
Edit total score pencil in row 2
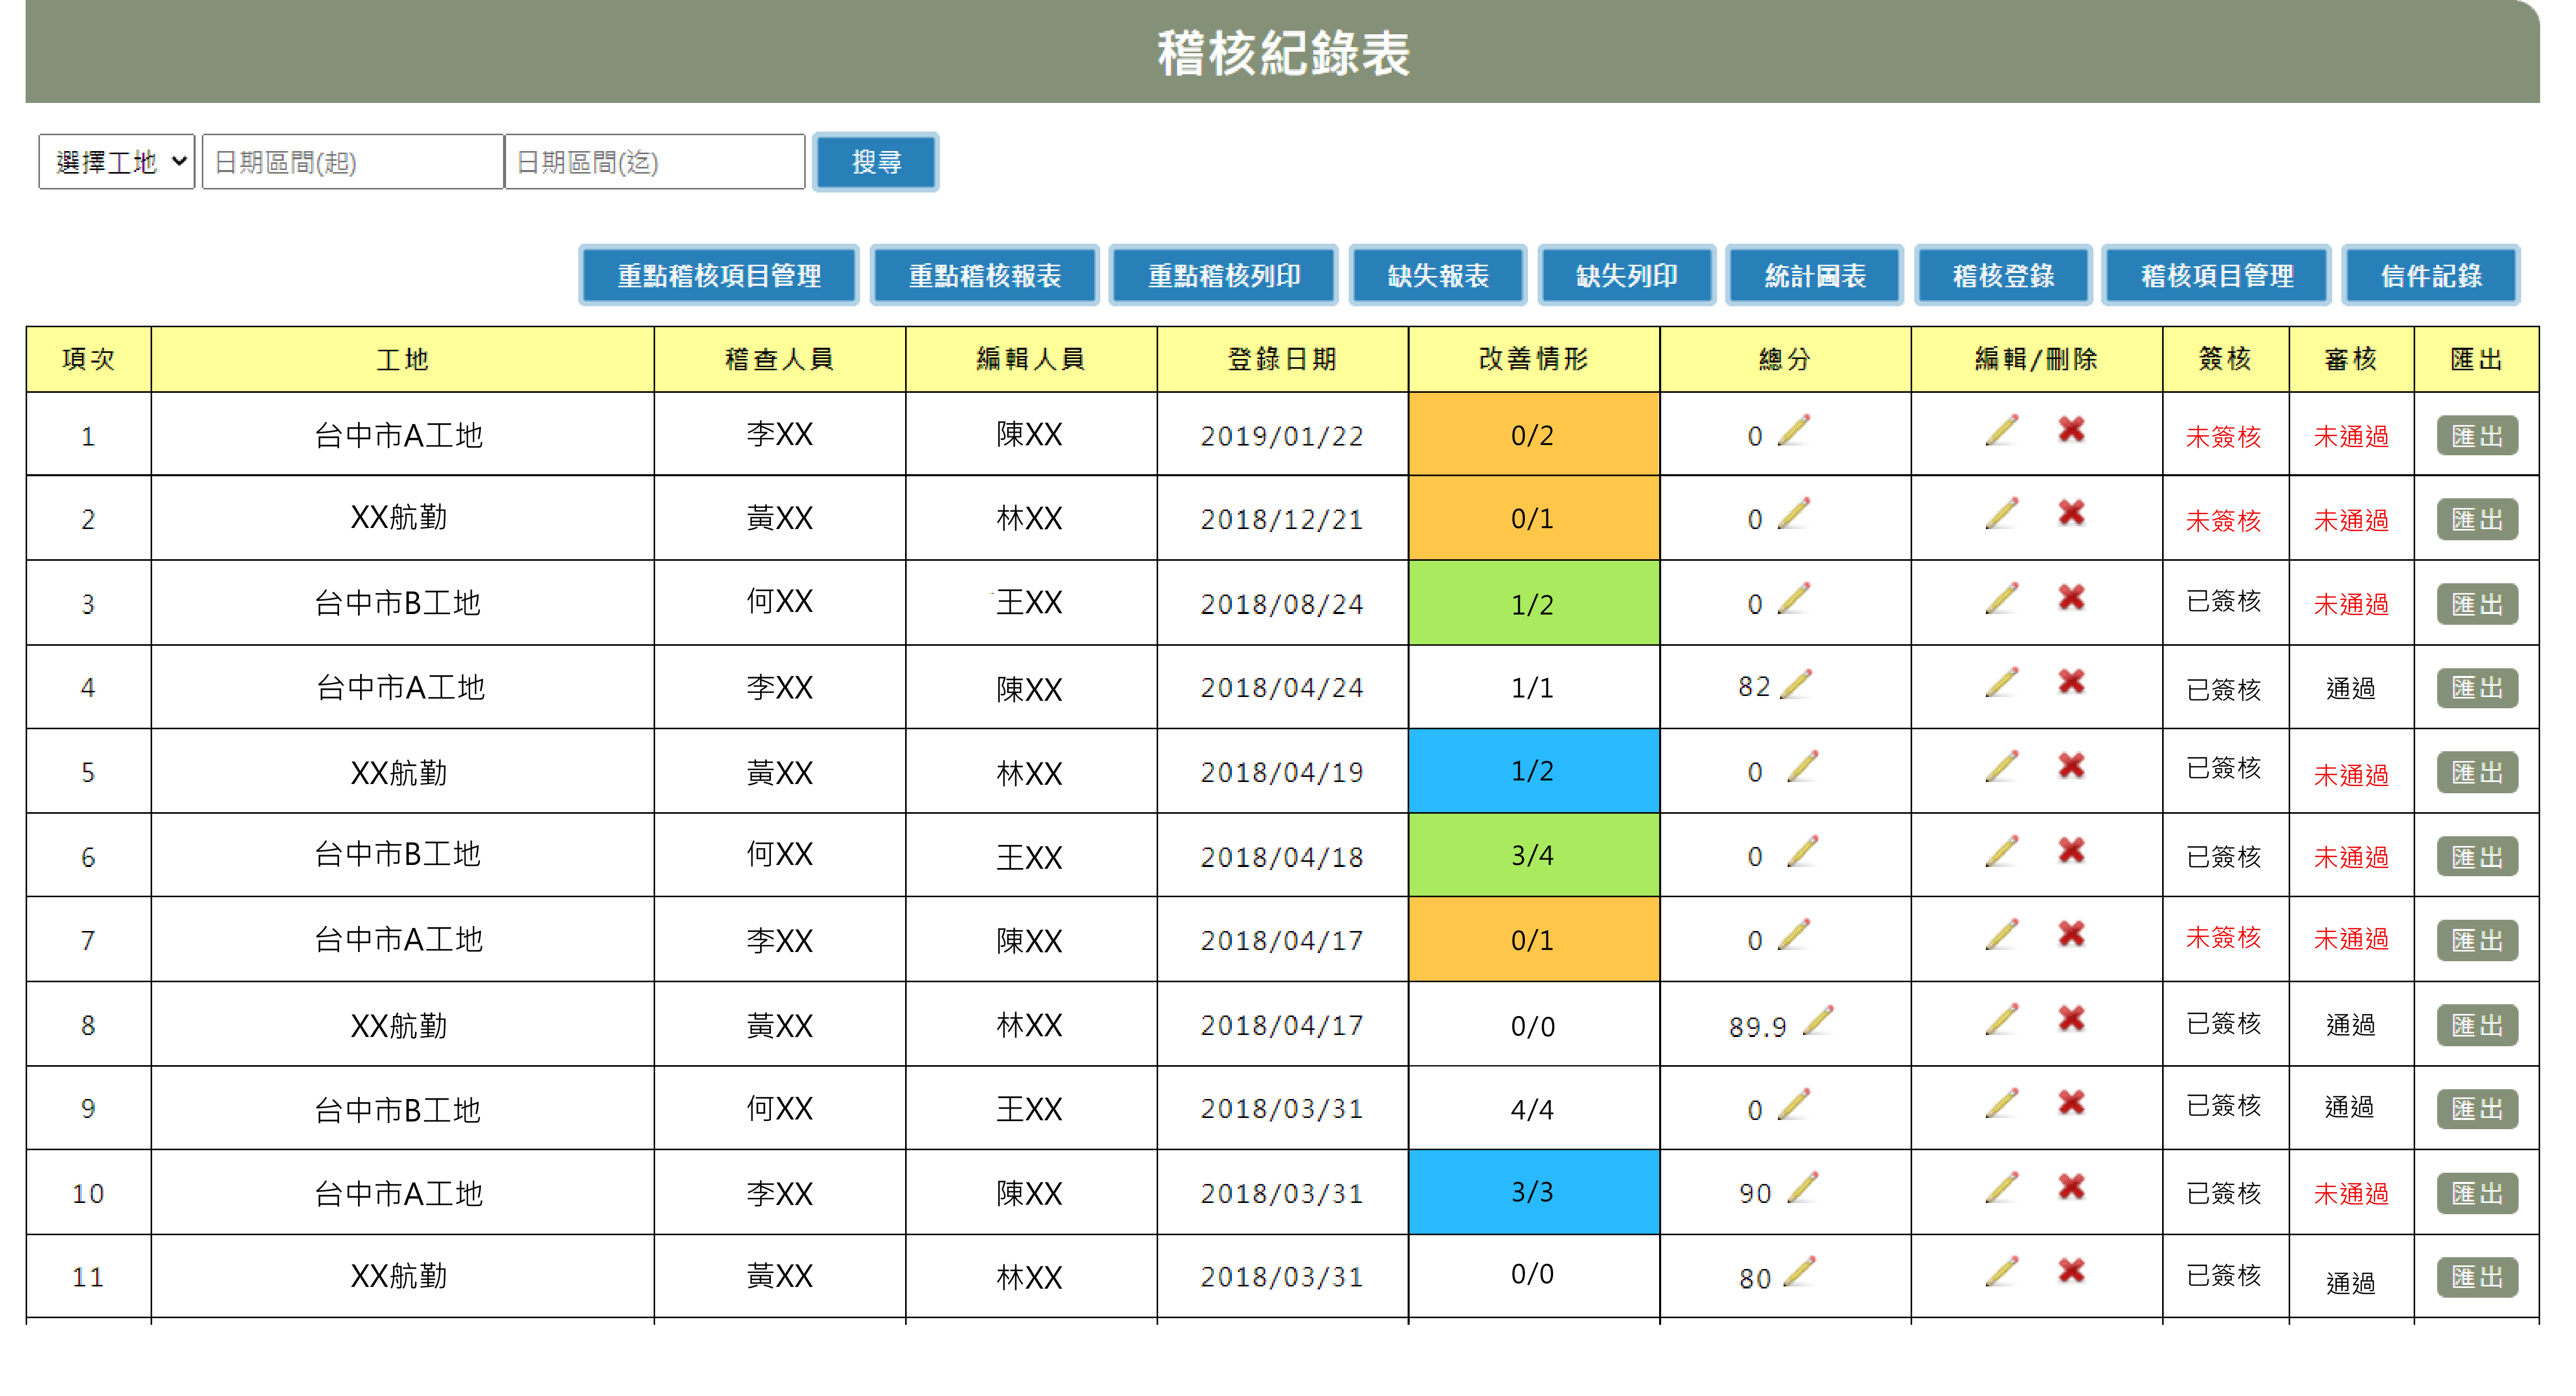click(x=1794, y=514)
